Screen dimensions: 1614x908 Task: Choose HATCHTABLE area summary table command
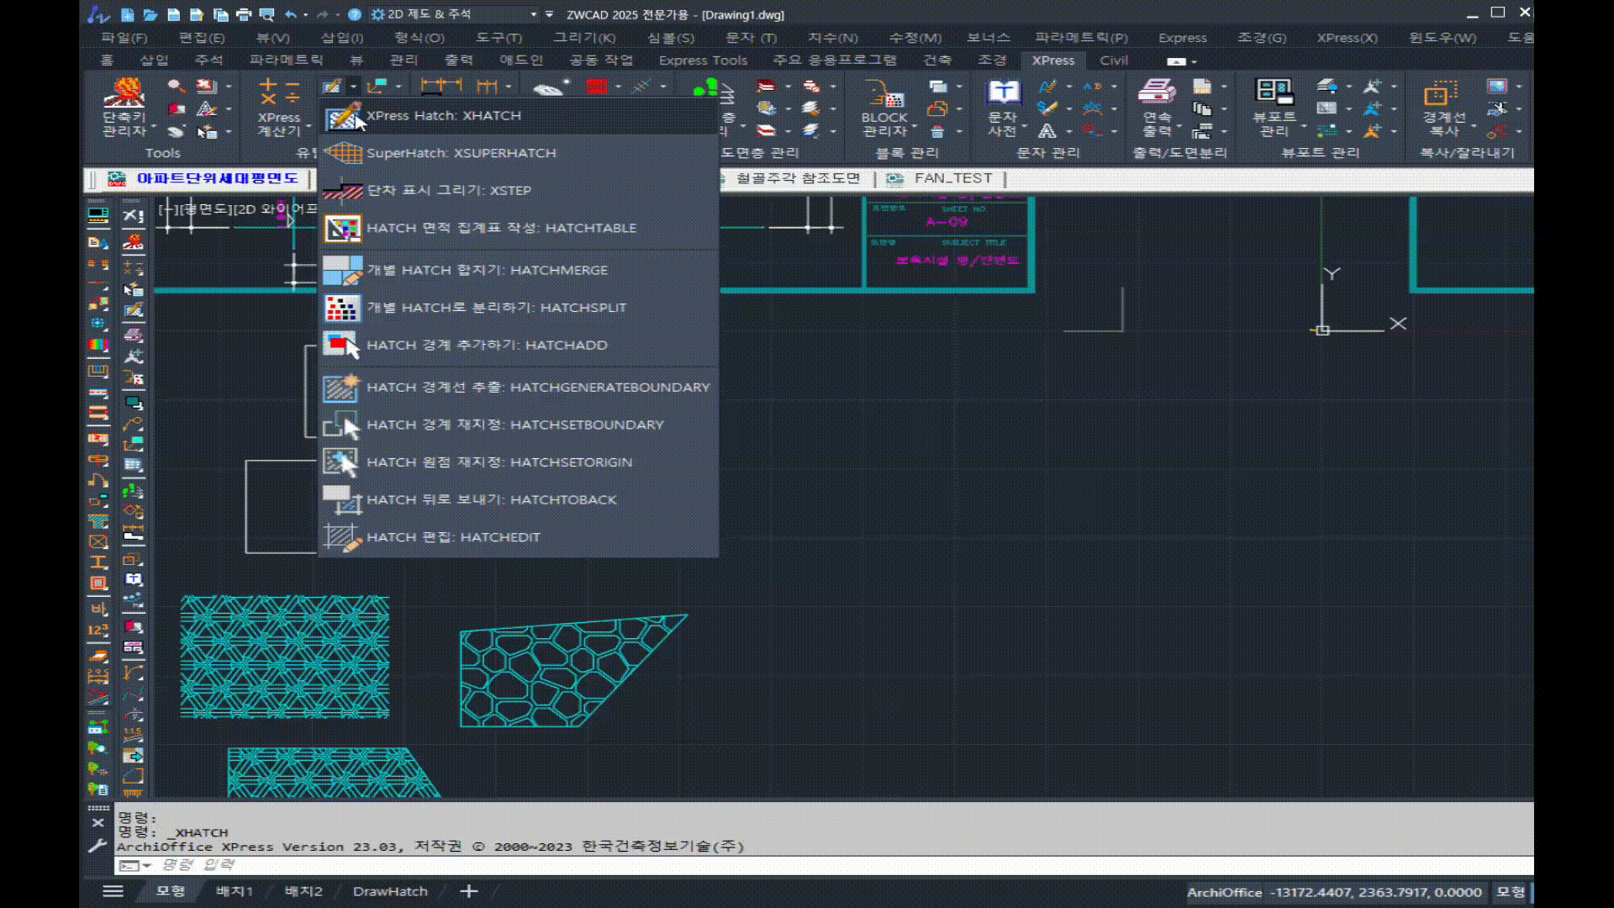pos(501,228)
